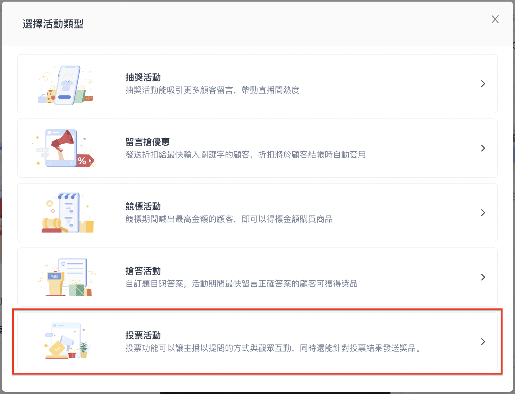Image resolution: width=515 pixels, height=394 pixels.
Task: Pick the 競標活動 title
Action: (143, 207)
